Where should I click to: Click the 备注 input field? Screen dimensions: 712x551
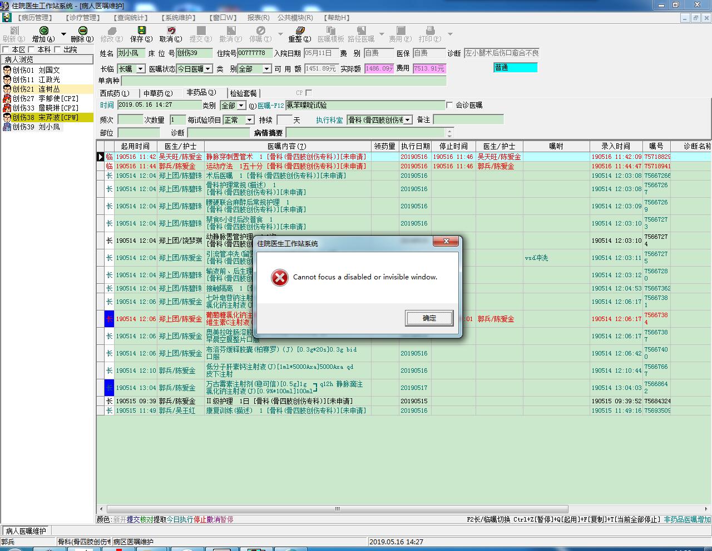pos(468,119)
